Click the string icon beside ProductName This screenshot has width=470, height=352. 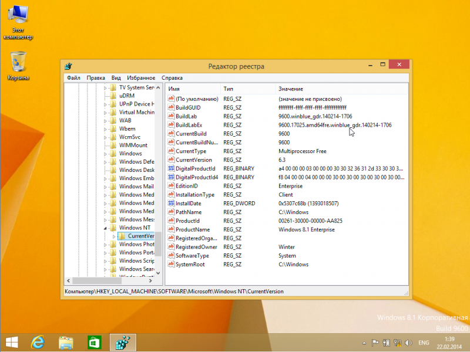click(171, 229)
